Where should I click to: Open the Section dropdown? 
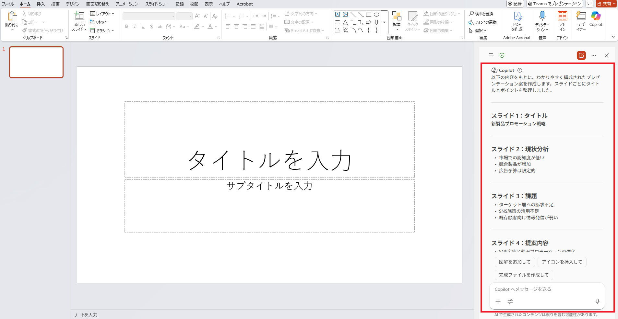[102, 30]
